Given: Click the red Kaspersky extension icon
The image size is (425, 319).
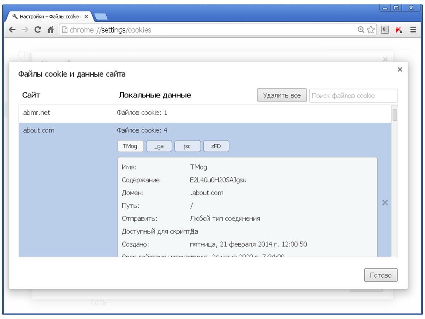Looking at the screenshot, I should (x=399, y=30).
